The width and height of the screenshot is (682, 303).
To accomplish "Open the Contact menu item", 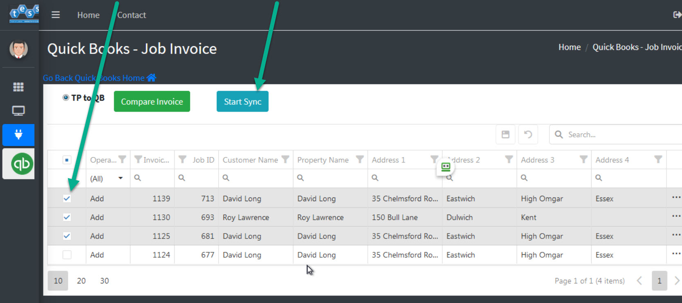I will click(131, 15).
